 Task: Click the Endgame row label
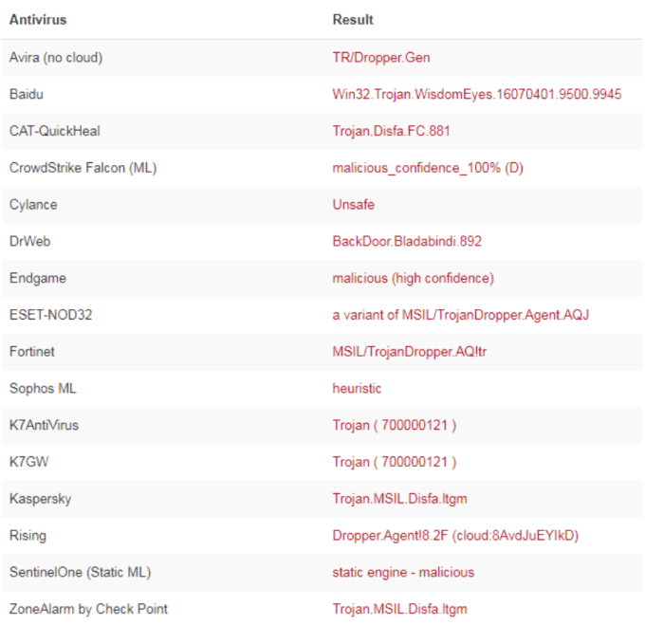[36, 278]
